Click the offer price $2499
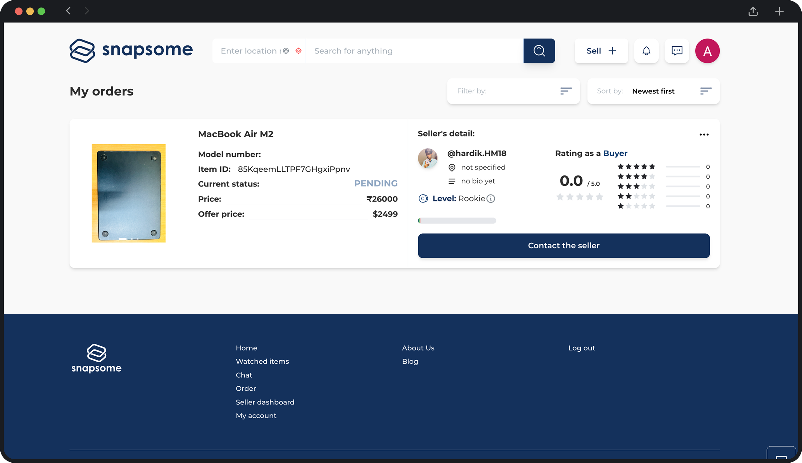 385,214
